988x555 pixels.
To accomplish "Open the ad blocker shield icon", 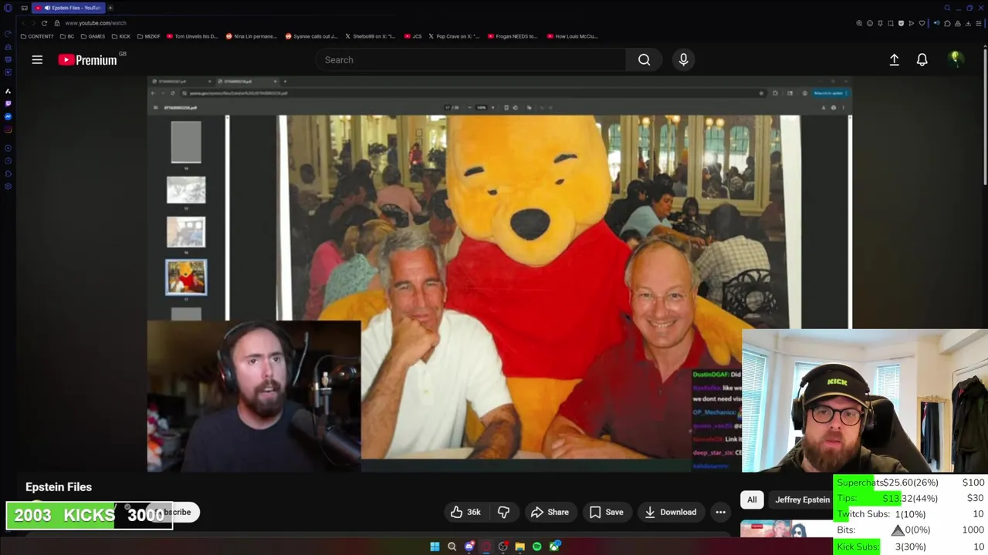I will tap(901, 23).
